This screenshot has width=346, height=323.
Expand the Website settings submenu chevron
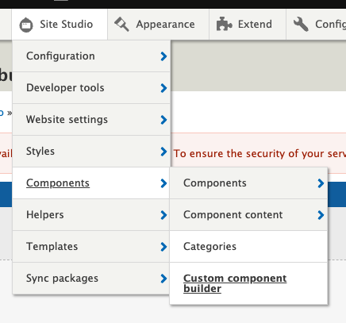click(x=163, y=120)
